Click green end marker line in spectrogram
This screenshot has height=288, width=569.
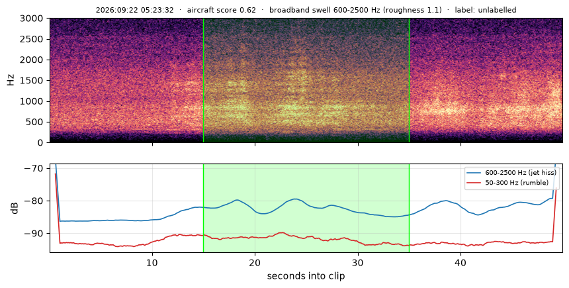pyautogui.click(x=410, y=80)
